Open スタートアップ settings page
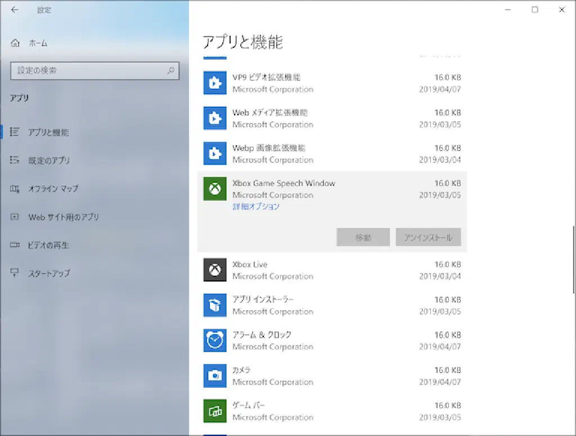Viewport: 576px width, 436px height. (x=49, y=274)
